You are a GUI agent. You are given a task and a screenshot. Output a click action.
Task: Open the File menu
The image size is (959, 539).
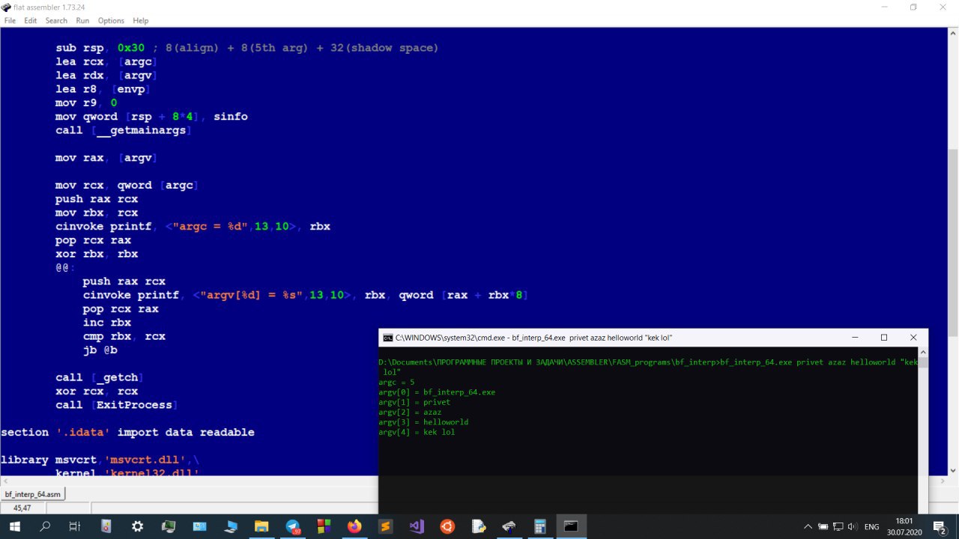[x=10, y=20]
